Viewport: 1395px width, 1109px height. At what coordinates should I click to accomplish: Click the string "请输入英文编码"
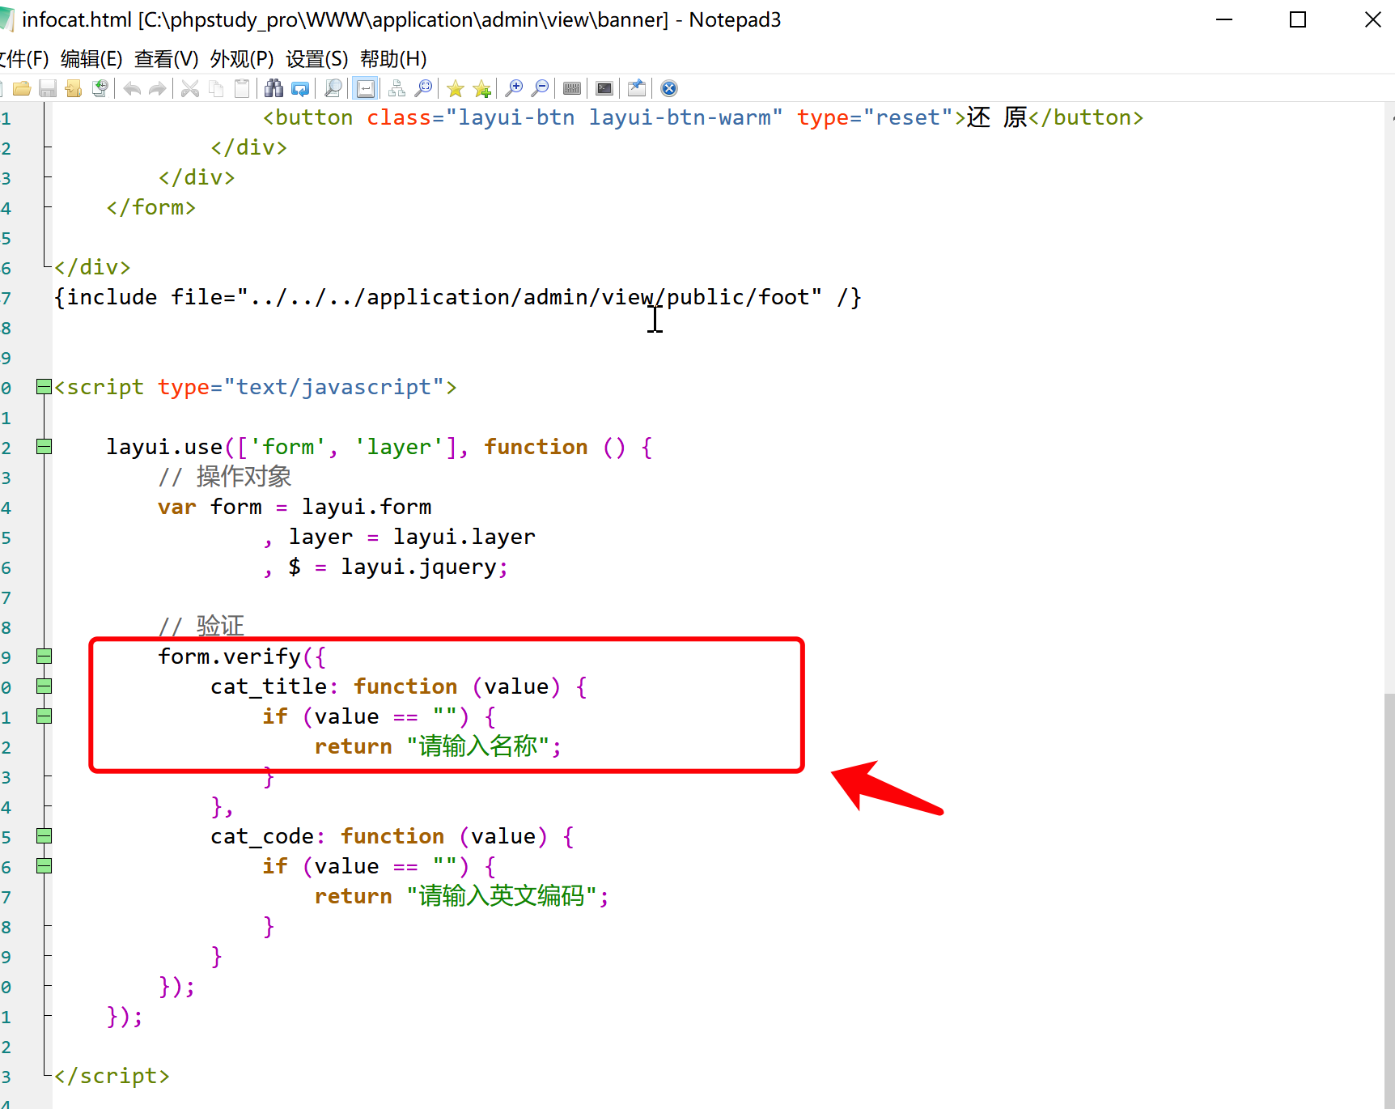pos(502,896)
